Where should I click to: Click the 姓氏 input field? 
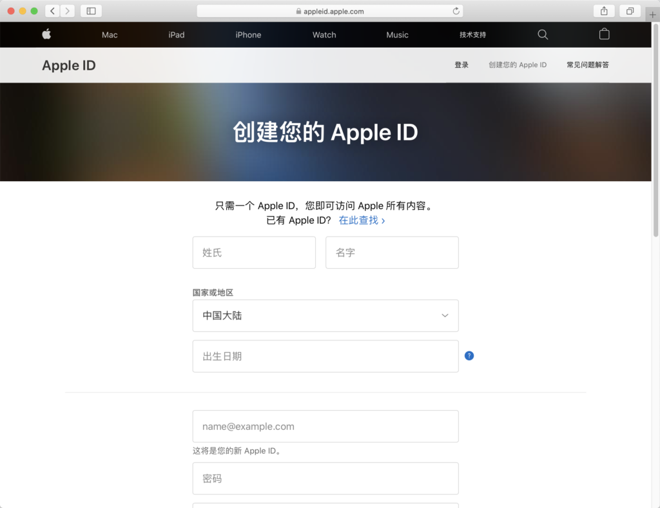[254, 253]
